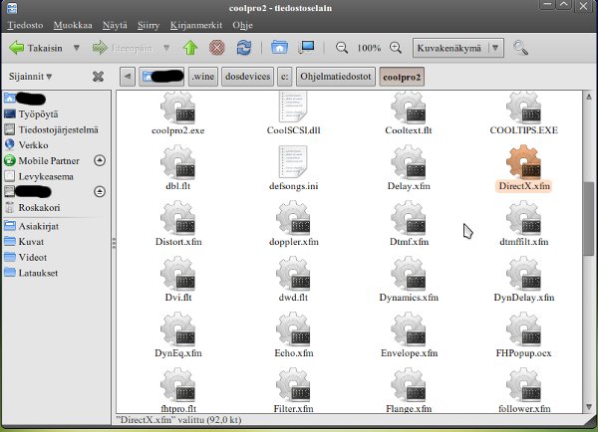Open the Näytä menu

pyautogui.click(x=115, y=25)
